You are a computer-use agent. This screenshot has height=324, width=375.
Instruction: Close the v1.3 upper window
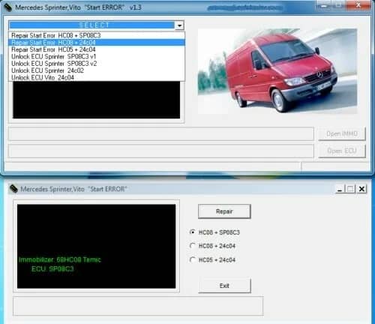click(x=358, y=5)
